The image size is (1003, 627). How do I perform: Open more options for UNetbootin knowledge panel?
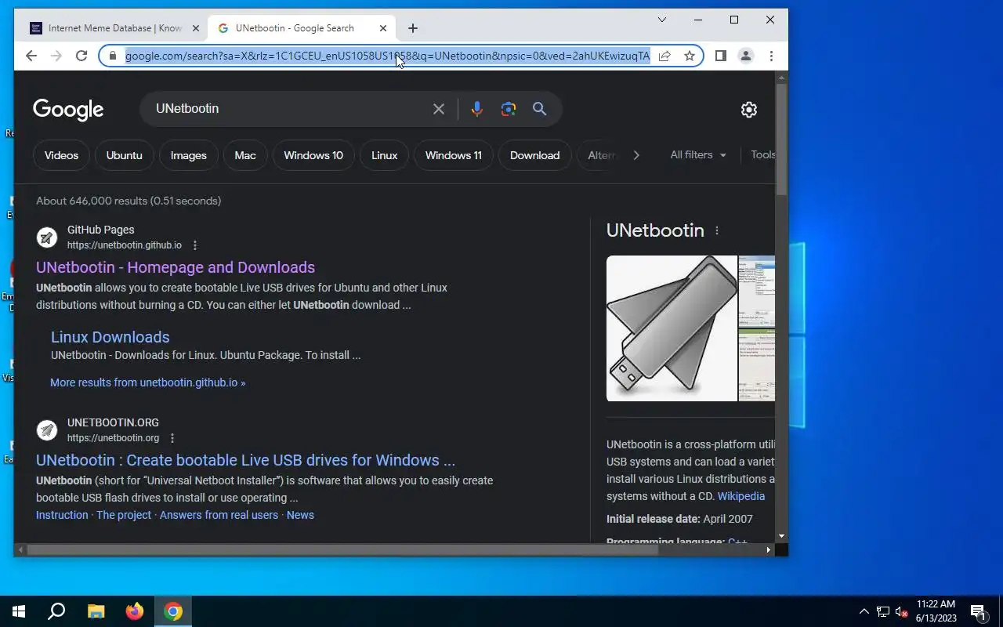pyautogui.click(x=716, y=230)
